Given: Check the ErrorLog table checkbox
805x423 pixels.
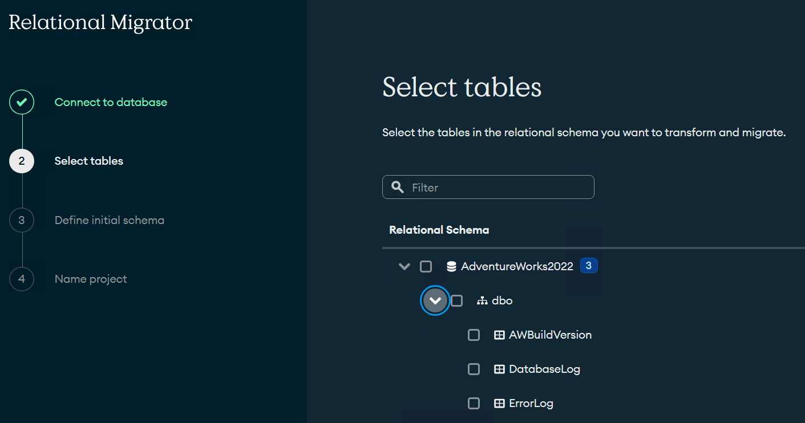Looking at the screenshot, I should tap(474, 404).
